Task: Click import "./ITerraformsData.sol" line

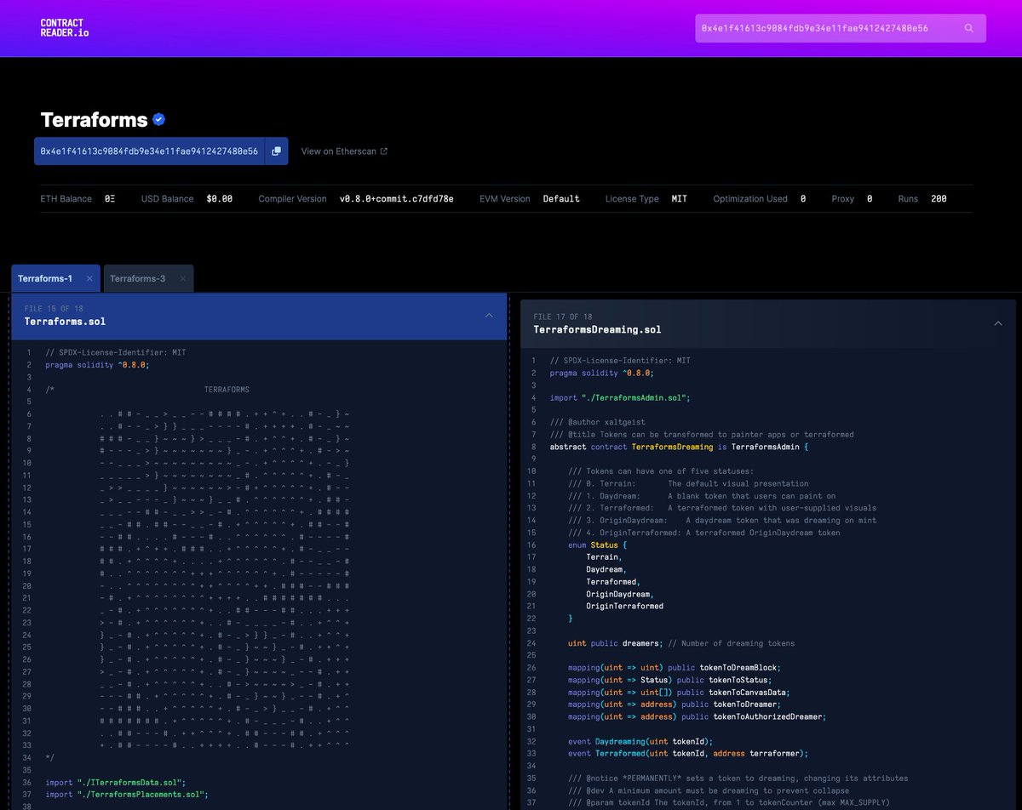Action: pyautogui.click(x=115, y=782)
